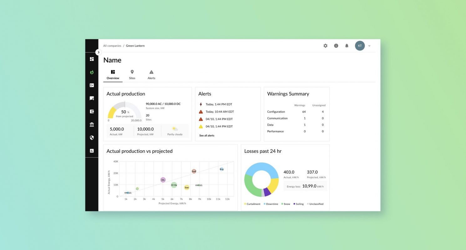The image size is (466, 250).
Task: Switch to the Sites tab
Action: [x=132, y=75]
